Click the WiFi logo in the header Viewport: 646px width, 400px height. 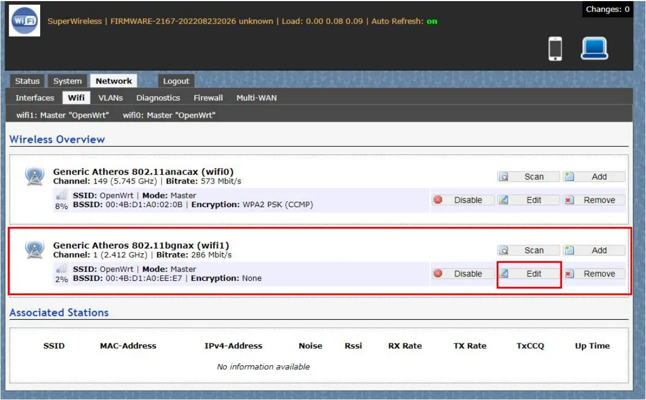click(x=25, y=21)
